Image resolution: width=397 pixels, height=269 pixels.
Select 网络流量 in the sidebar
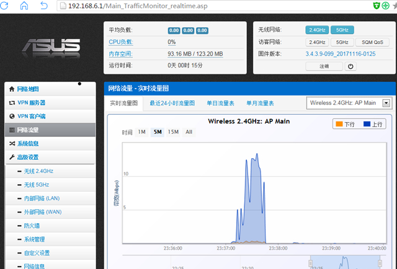coord(50,130)
